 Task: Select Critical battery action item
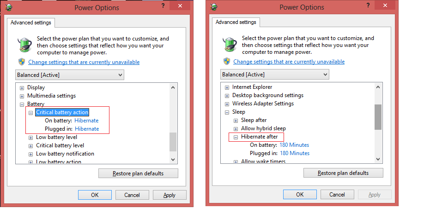62,112
